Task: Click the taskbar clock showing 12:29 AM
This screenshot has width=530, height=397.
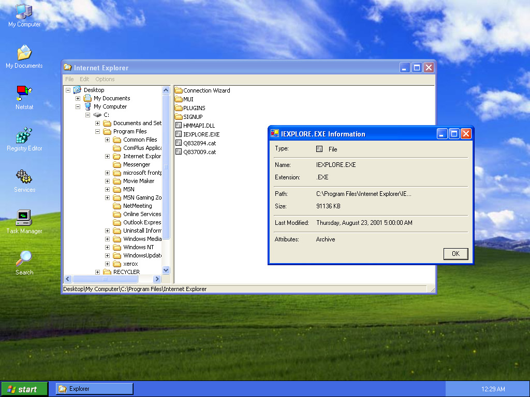Action: coord(493,389)
